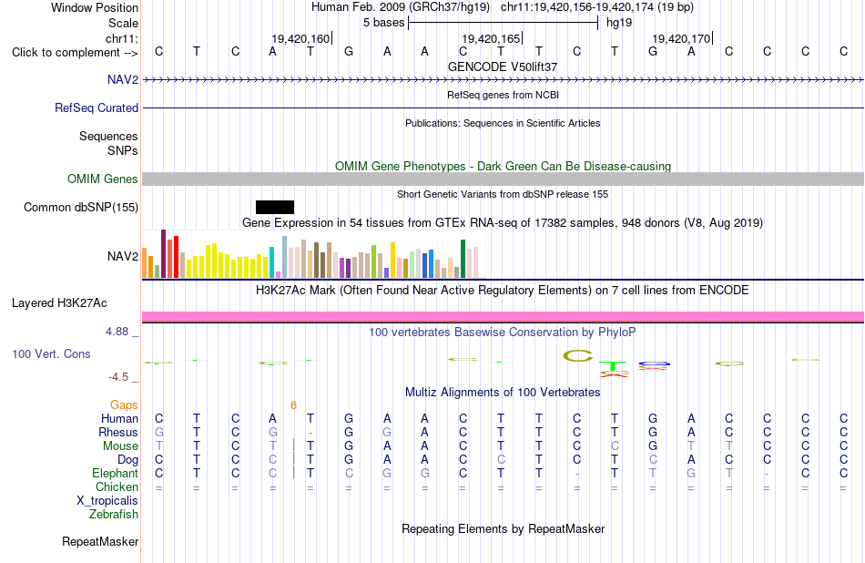
Task: Click the tallest maroon GTEx expression bar
Action: pyautogui.click(x=163, y=254)
